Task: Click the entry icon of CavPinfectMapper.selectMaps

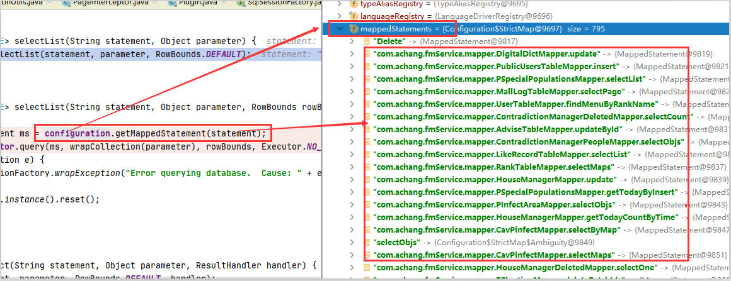Action: (x=368, y=255)
